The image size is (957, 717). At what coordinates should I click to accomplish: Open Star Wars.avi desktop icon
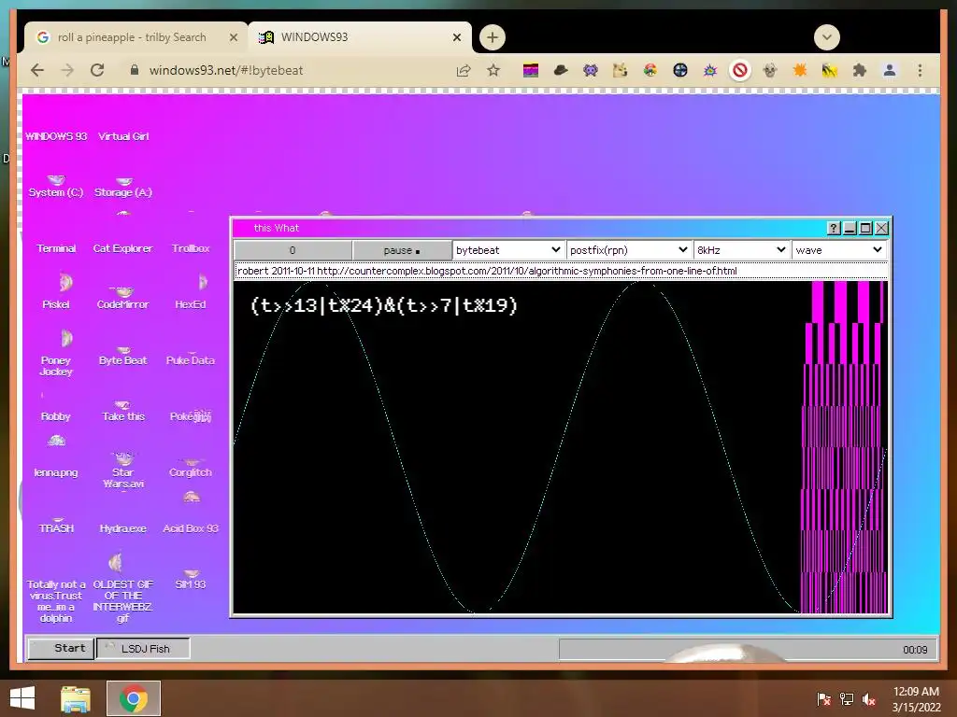[123, 471]
